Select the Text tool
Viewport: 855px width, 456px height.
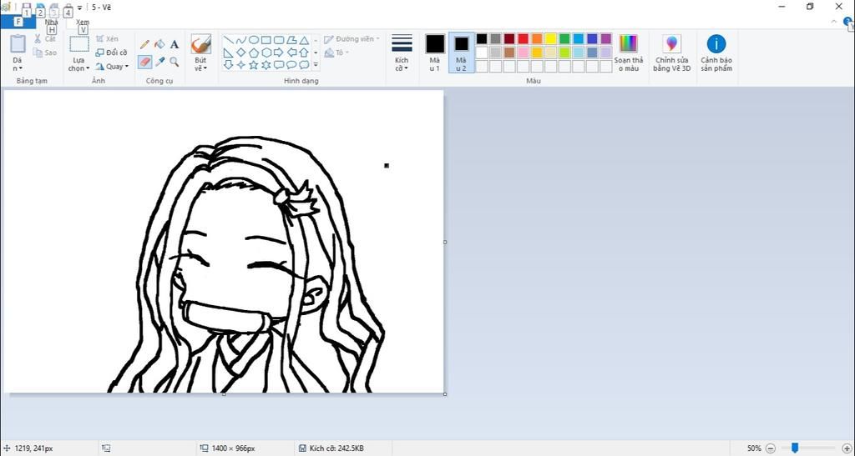click(x=175, y=44)
